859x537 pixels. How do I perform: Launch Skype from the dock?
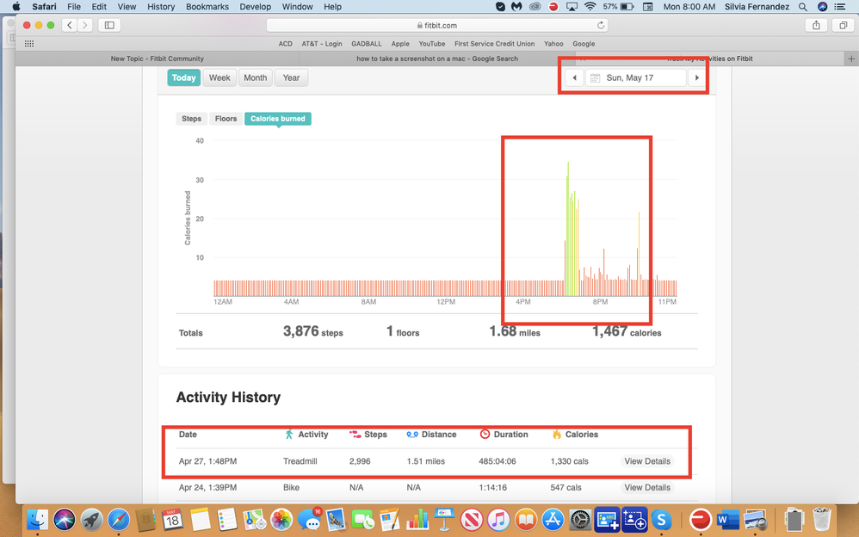click(661, 520)
